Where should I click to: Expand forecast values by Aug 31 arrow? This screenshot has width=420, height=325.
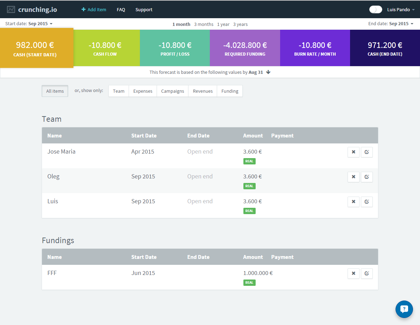(268, 72)
